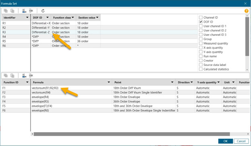Open the Function class column dropdown
The height and width of the screenshot is (146, 251).
[x=73, y=17]
